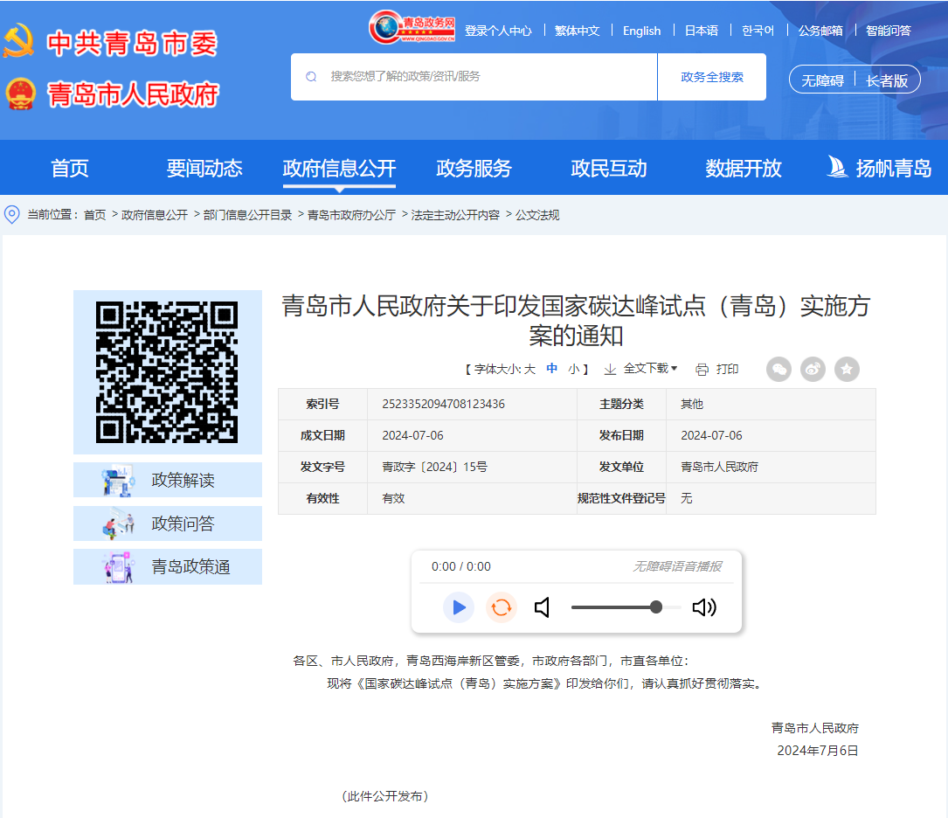Image resolution: width=948 pixels, height=818 pixels.
Task: Open the 政策问答 sidebar panel
Action: pyautogui.click(x=167, y=523)
